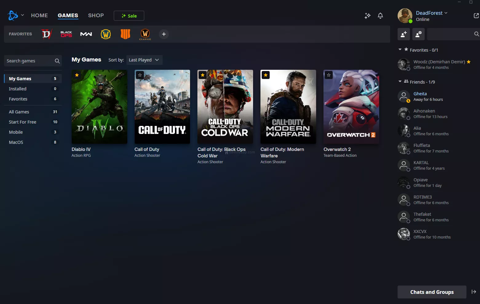The width and height of the screenshot is (480, 304).
Task: Open WoW Classic favorites icon
Action: point(145,34)
